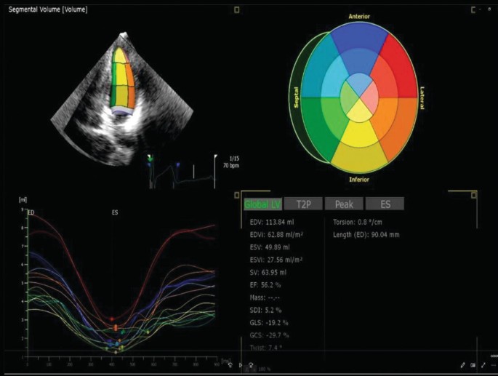The height and width of the screenshot is (376, 498).
Task: Click the ESV: 49.89 ml value
Action: tap(269, 247)
